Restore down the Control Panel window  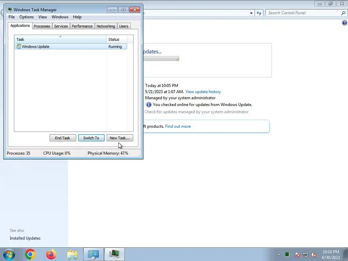(x=331, y=4)
